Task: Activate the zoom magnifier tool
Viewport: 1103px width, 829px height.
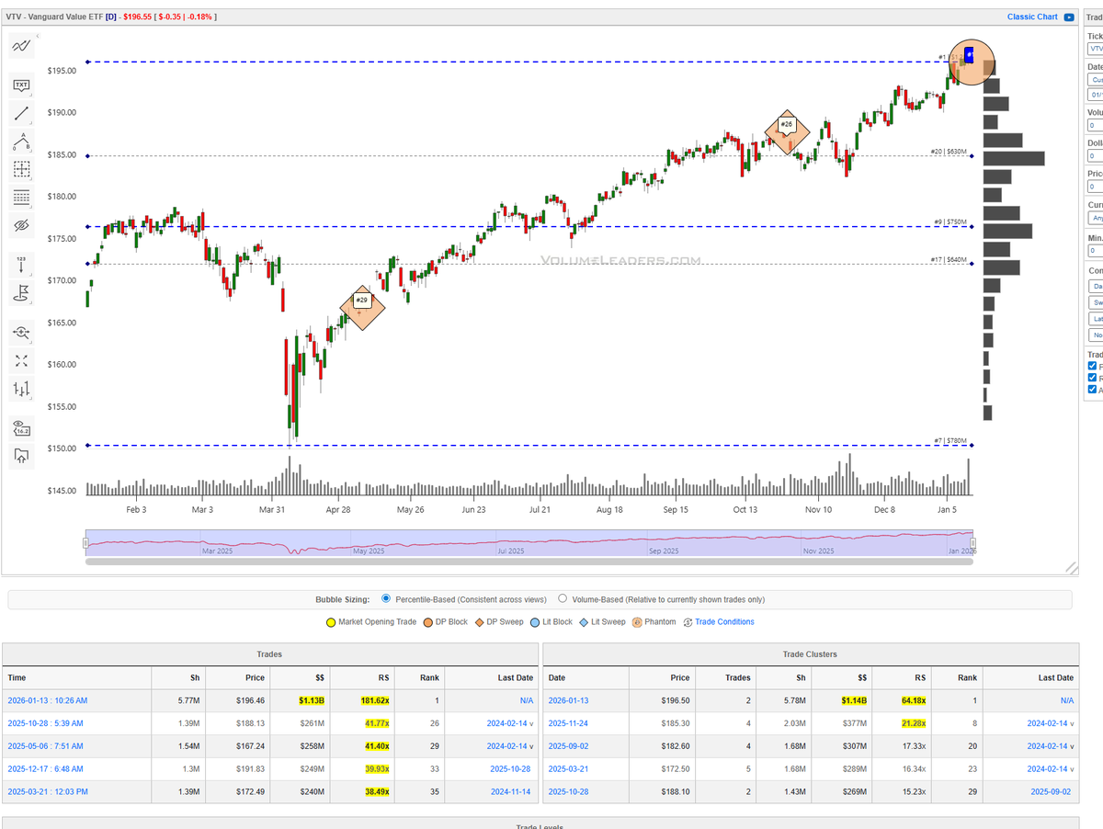Action: [21, 332]
